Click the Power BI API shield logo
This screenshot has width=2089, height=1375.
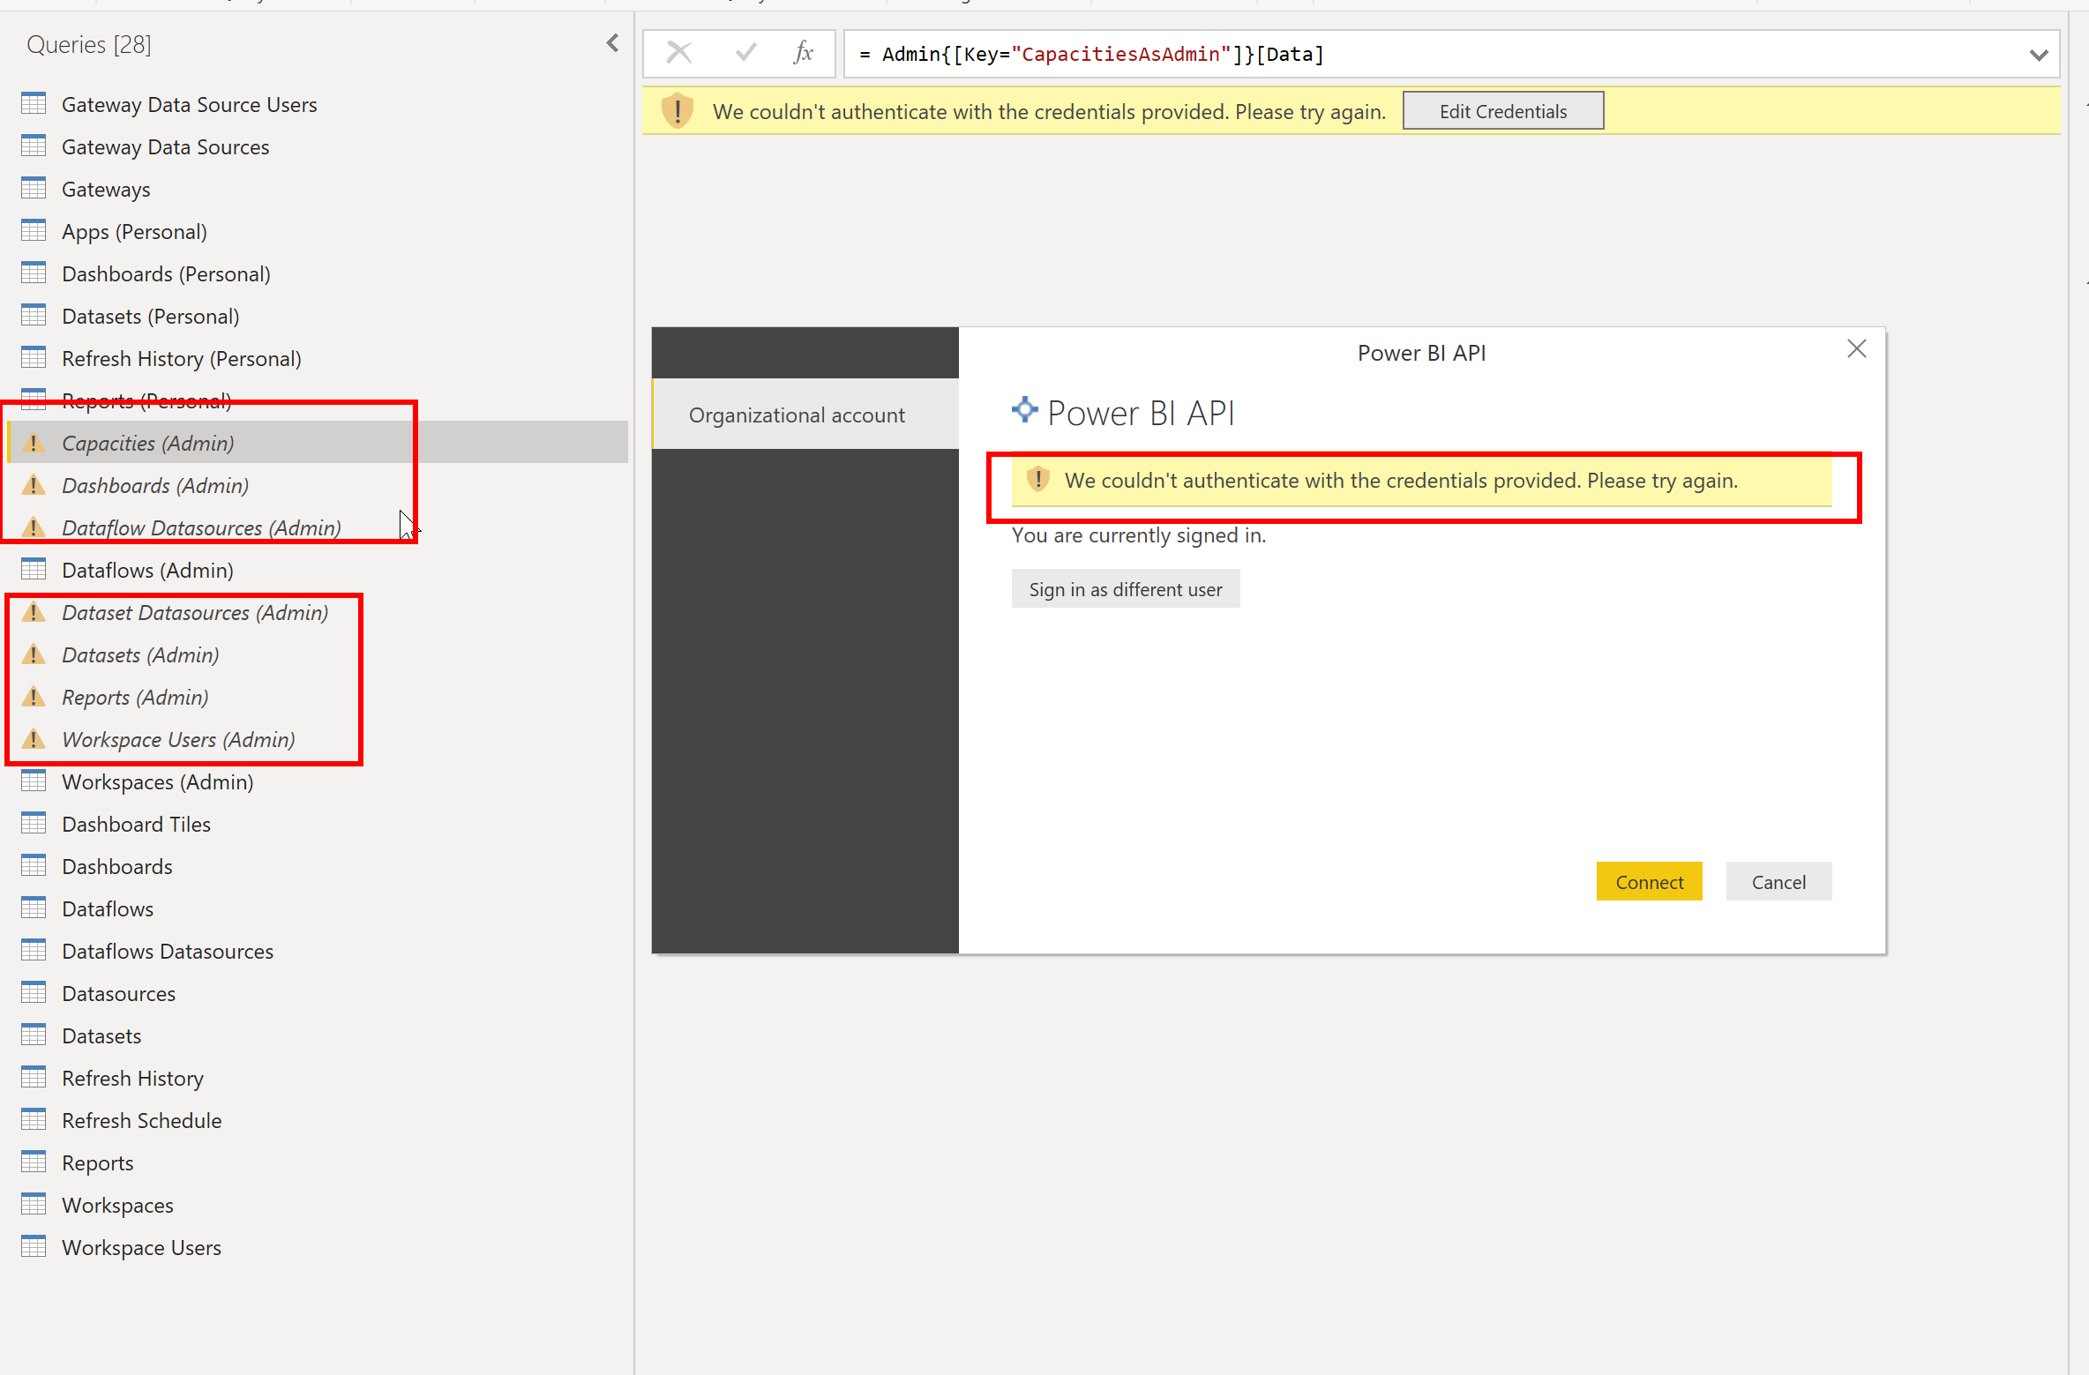tap(1023, 409)
